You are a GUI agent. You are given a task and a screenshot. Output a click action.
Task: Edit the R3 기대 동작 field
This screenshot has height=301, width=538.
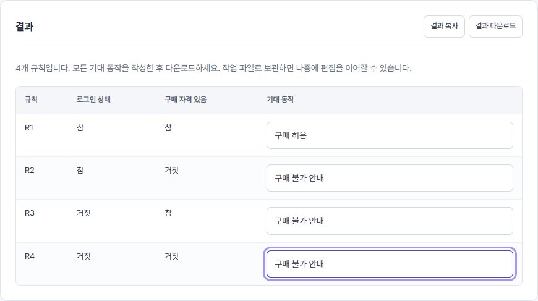click(390, 221)
